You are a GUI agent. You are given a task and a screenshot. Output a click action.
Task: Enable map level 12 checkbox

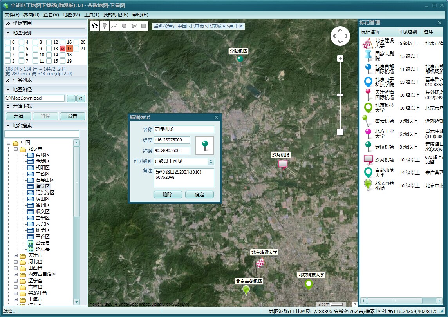coord(49,42)
